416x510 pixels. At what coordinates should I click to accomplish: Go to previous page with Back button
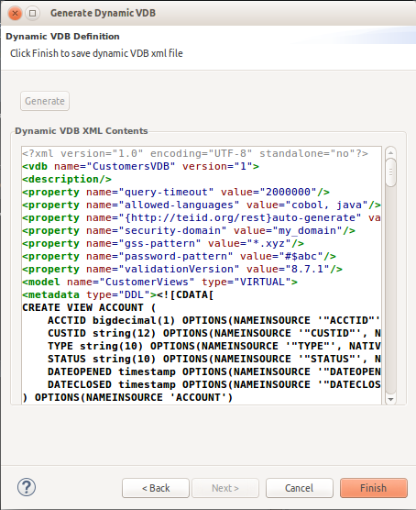click(x=156, y=488)
